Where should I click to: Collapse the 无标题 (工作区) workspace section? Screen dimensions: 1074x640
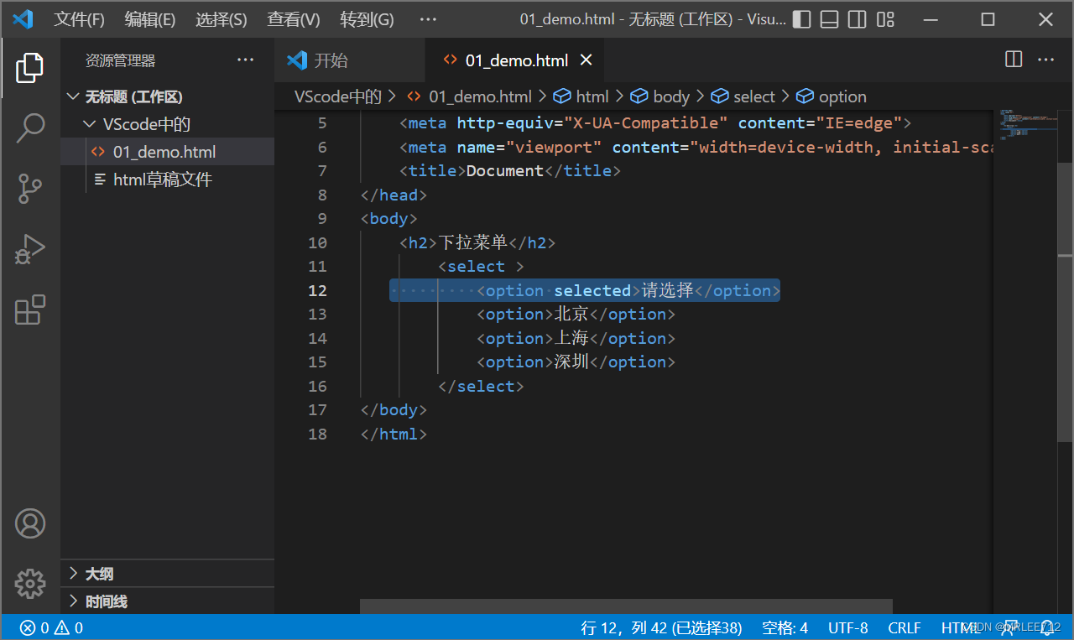[168, 96]
